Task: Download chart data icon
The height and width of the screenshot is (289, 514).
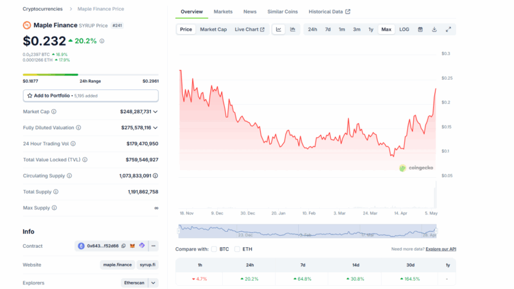Action: click(x=434, y=29)
